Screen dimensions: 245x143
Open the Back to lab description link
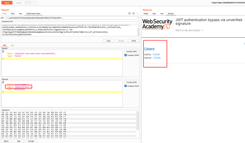point(189,30)
